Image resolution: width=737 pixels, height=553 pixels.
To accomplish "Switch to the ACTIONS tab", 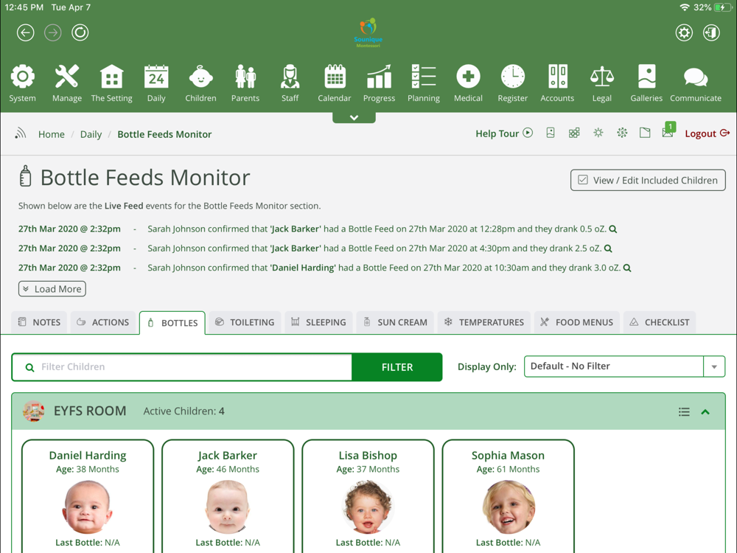I will 103,322.
